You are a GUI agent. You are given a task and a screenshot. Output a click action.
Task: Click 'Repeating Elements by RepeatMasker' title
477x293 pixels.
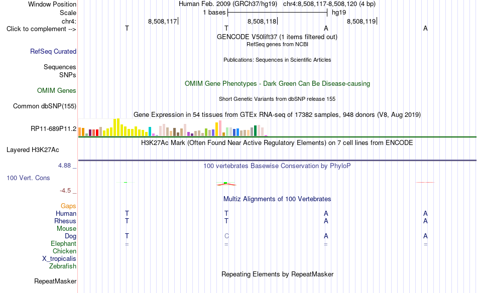pyautogui.click(x=277, y=274)
